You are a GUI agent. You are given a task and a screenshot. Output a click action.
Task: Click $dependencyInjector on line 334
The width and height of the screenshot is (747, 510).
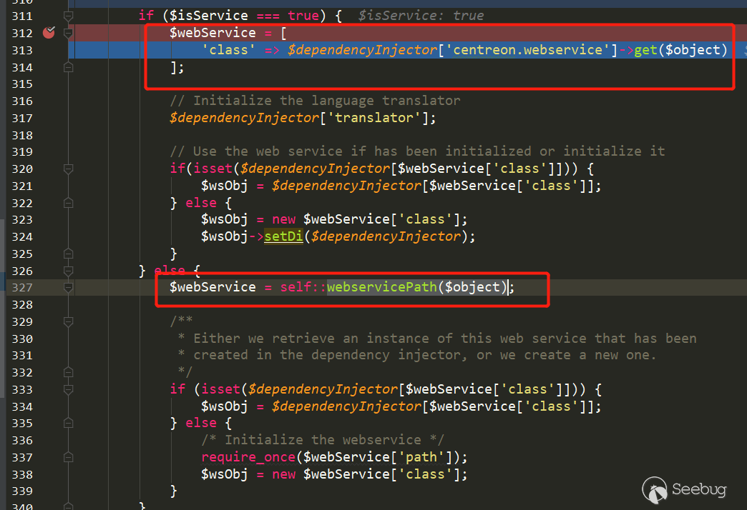click(346, 406)
